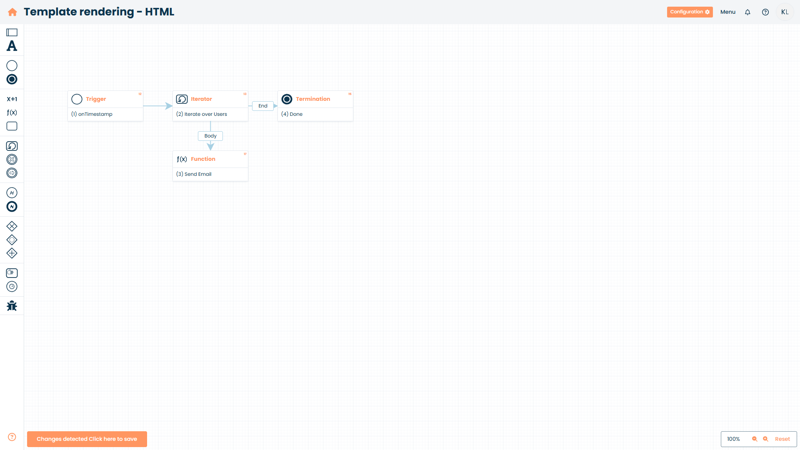Viewport: 800px width, 450px height.
Task: Click the f(x) icon in Function node
Action: [182, 159]
